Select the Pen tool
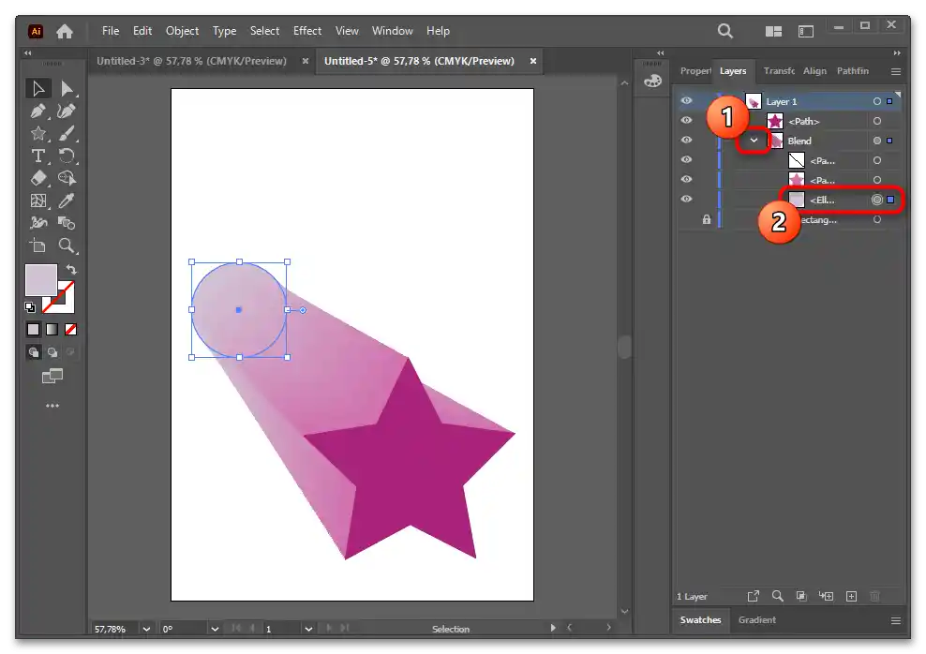Viewport: 926px width, 654px height. coord(38,111)
